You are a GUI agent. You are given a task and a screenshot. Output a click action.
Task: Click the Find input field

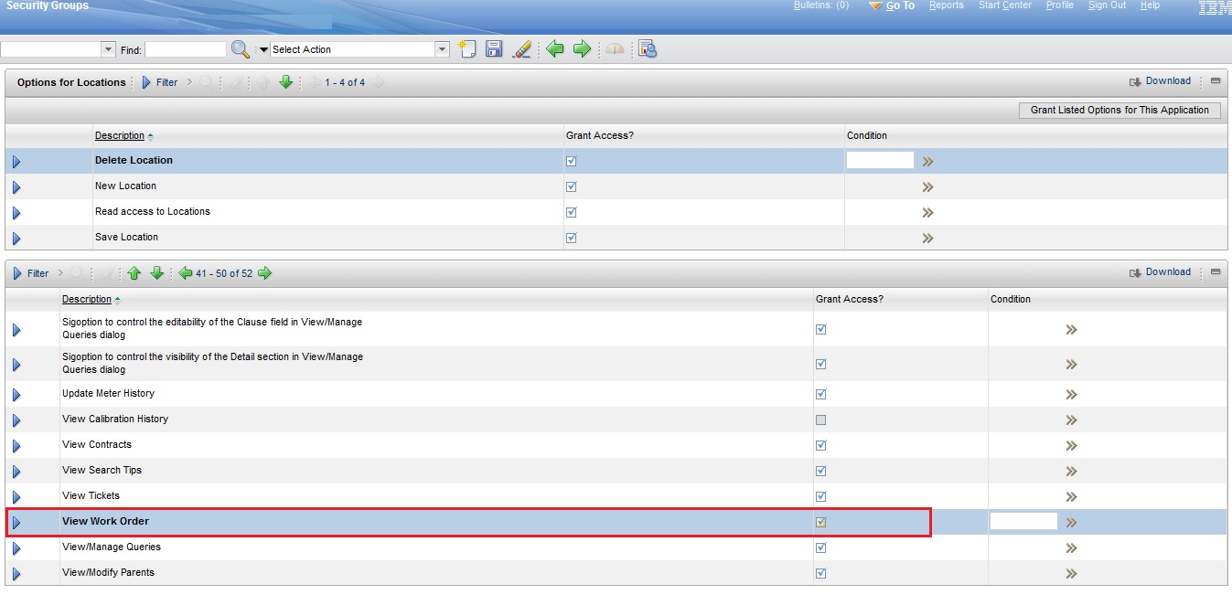pyautogui.click(x=186, y=48)
